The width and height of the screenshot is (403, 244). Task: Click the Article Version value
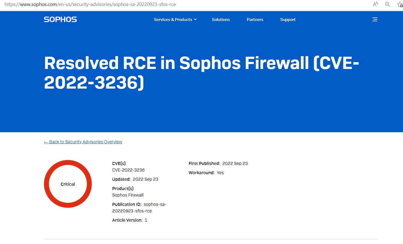pyautogui.click(x=146, y=220)
